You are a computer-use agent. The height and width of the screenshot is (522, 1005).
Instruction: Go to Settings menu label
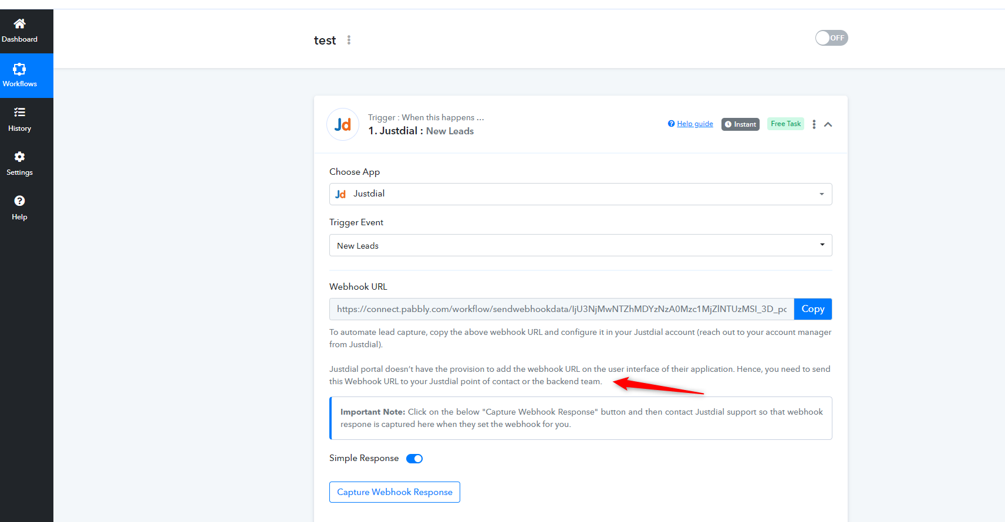(x=19, y=172)
